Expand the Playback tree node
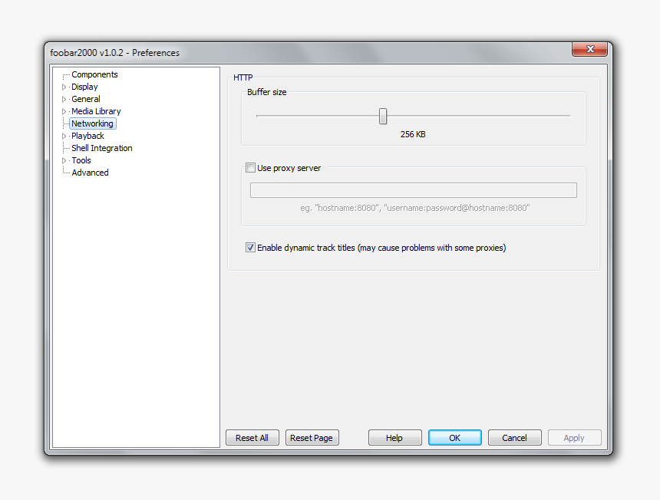Viewport: 660px width, 500px height. pos(64,136)
